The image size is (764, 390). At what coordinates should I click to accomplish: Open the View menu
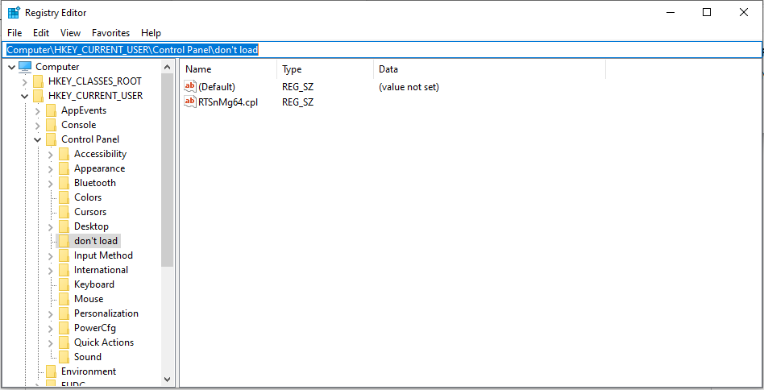[x=71, y=32]
